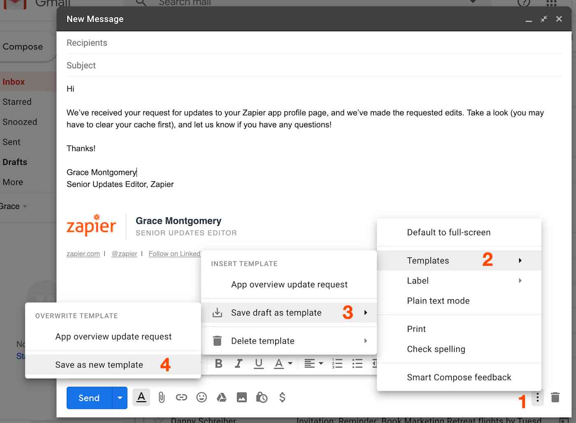Toggle italic formatting
576x423 pixels.
238,363
